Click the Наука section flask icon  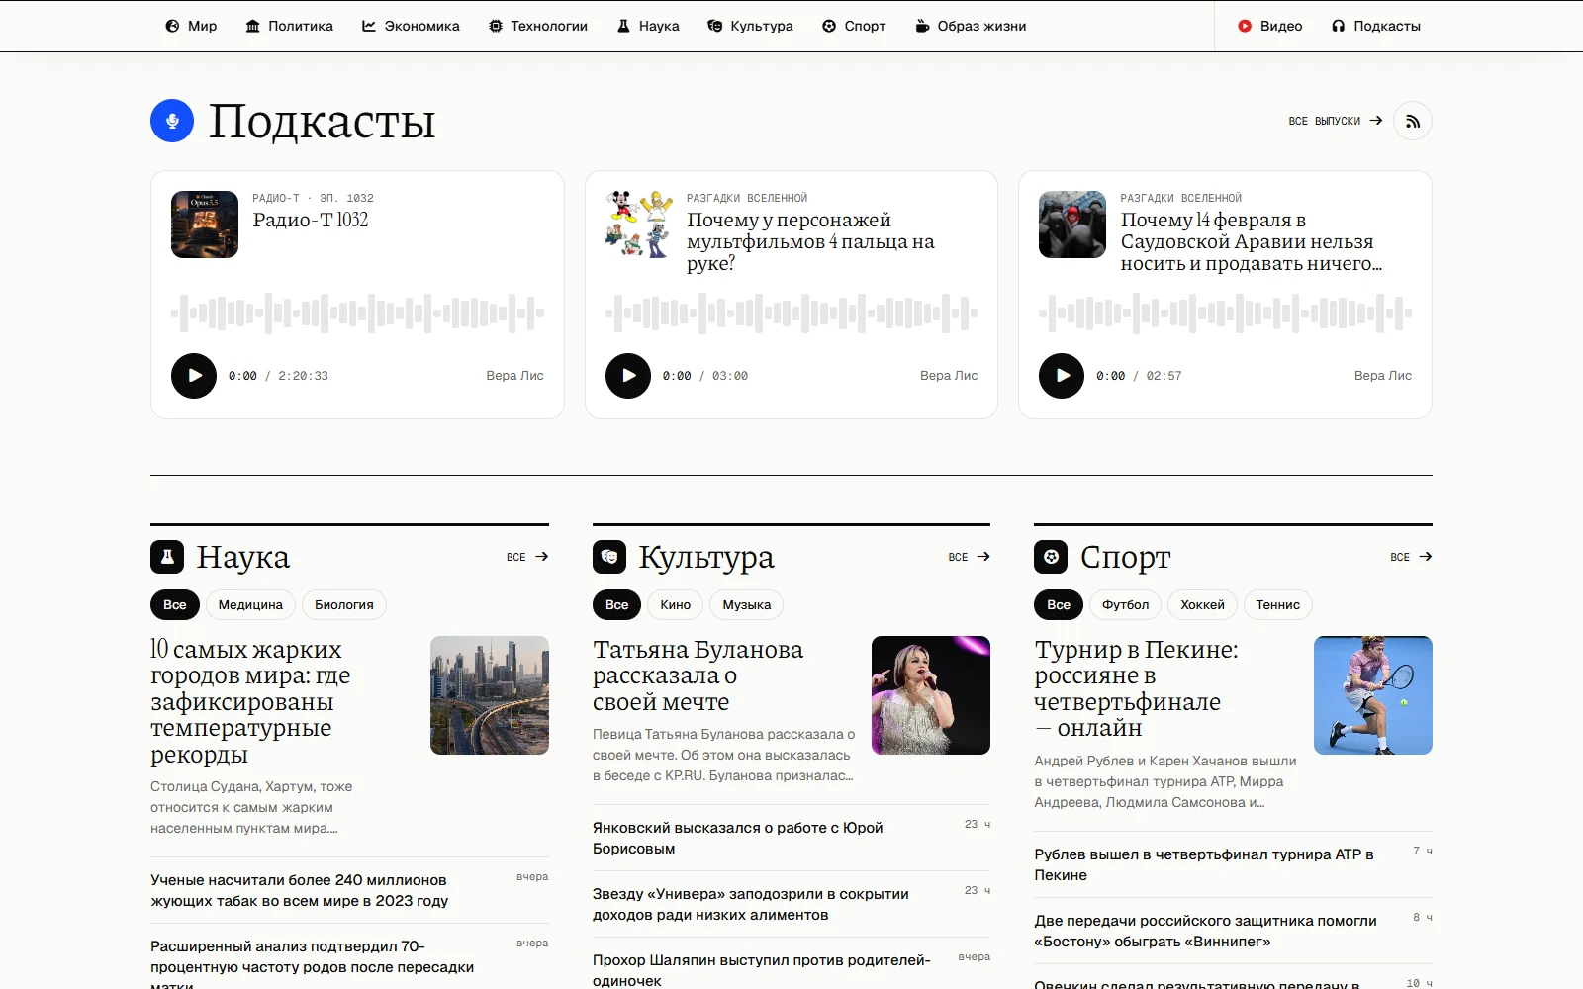pos(167,557)
